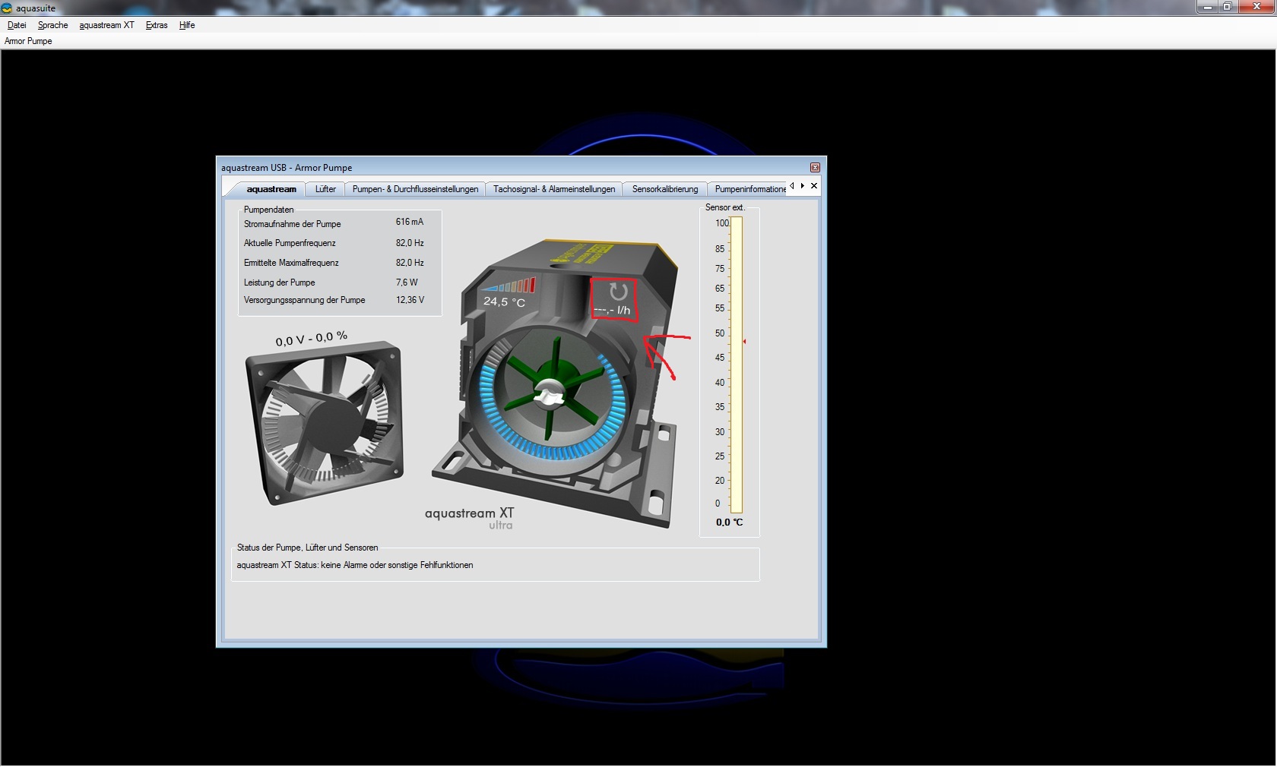Image resolution: width=1277 pixels, height=767 pixels.
Task: Click the Armor Pumpe device button
Action: (29, 41)
